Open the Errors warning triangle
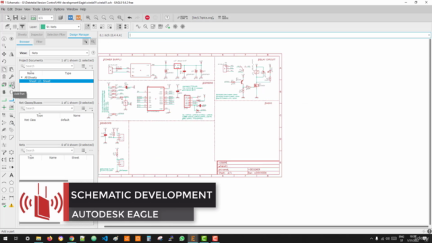Screen dimensions: 432x243 tap(11, 205)
